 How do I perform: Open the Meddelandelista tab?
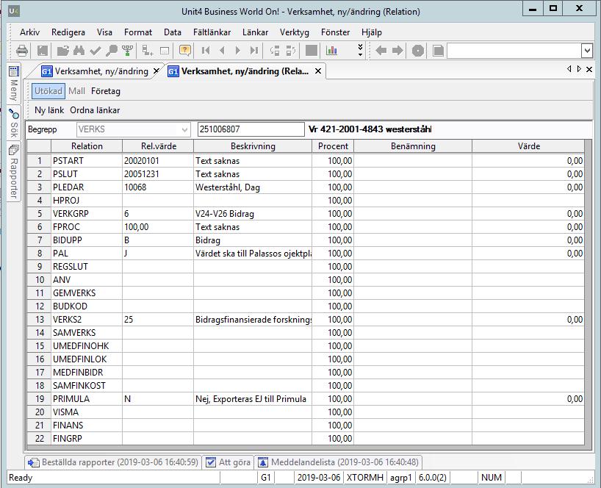(x=339, y=462)
